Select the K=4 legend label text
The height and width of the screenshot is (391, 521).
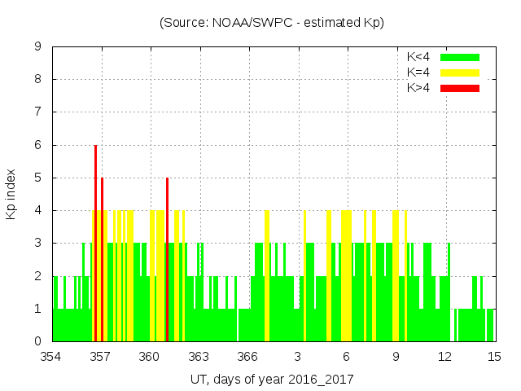point(421,72)
